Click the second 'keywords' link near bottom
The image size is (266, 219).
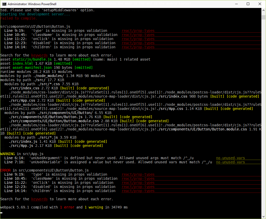(39, 199)
